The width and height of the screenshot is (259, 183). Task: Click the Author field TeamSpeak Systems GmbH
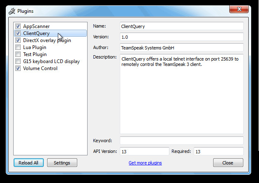tap(181, 48)
